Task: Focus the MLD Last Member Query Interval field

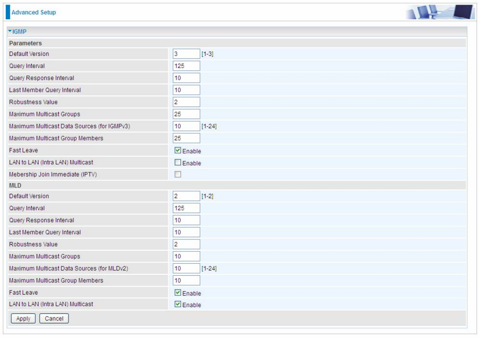Action: coord(186,232)
